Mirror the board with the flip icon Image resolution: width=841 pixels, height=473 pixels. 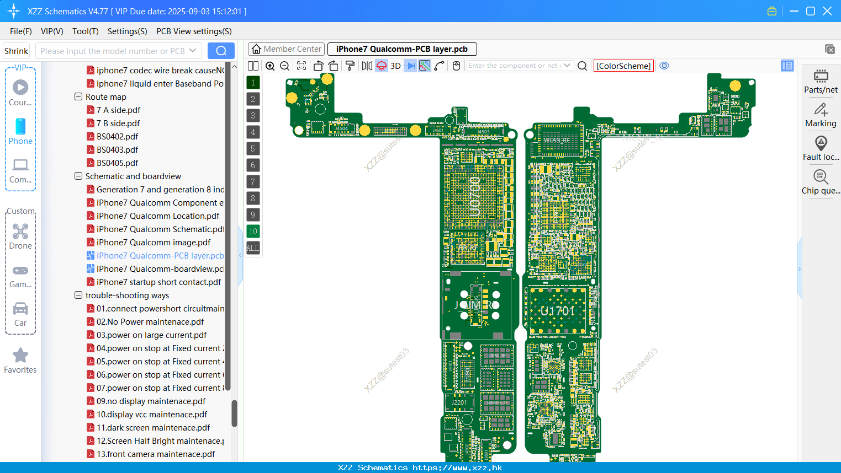click(x=367, y=66)
